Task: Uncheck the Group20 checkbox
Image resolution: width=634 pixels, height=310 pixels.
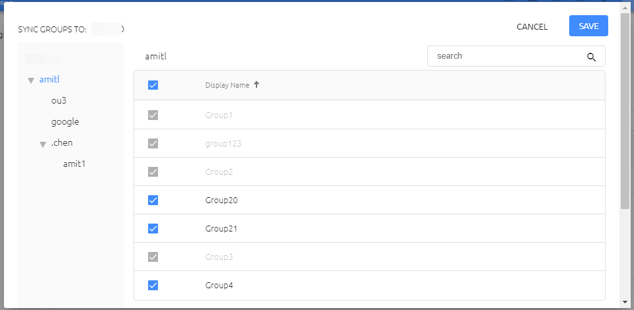Action: pos(153,201)
